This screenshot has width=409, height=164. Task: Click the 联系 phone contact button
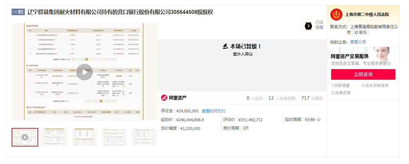pyautogui.click(x=361, y=32)
